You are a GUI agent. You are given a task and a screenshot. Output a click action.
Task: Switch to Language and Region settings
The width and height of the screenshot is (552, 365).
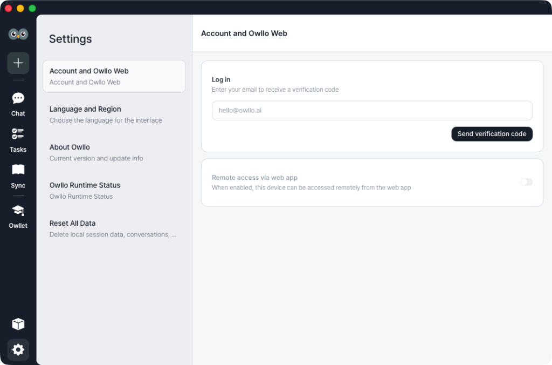(x=114, y=114)
